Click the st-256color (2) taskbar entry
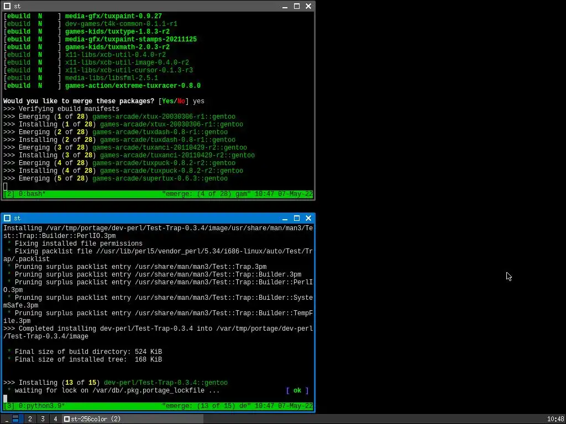 click(x=133, y=419)
